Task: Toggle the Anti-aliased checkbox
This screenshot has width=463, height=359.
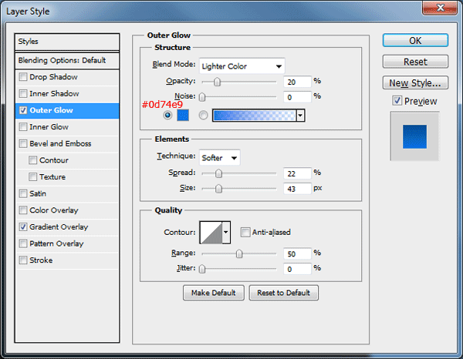Action: click(x=245, y=232)
